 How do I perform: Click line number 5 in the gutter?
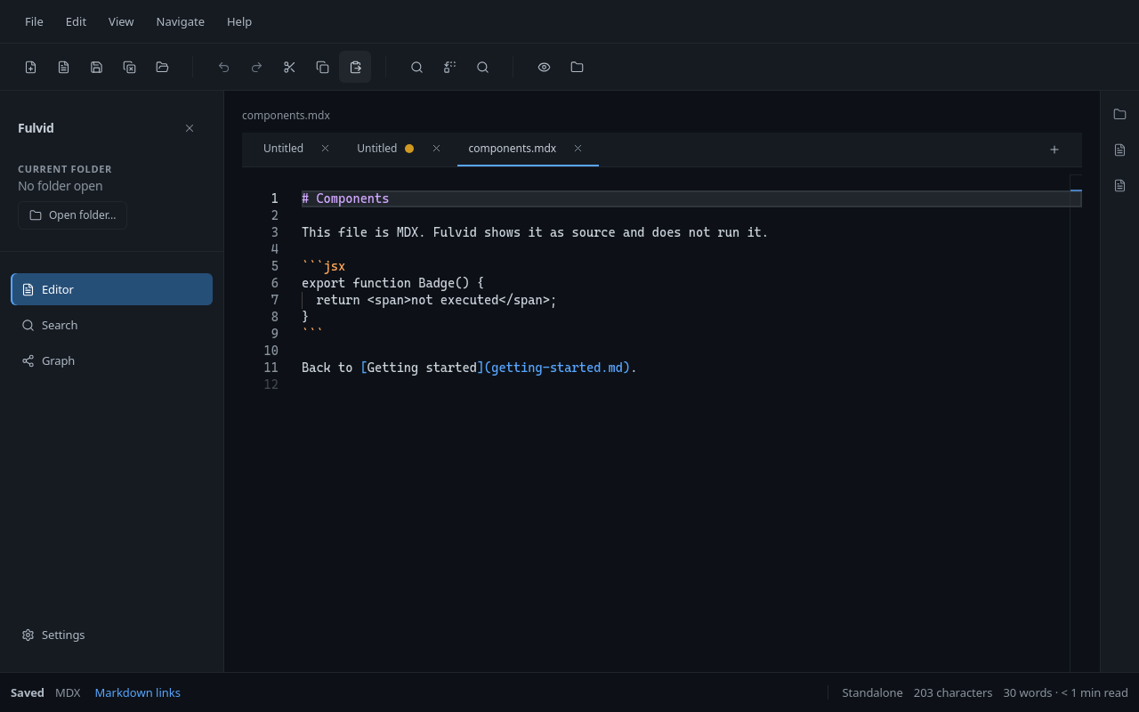point(275,266)
